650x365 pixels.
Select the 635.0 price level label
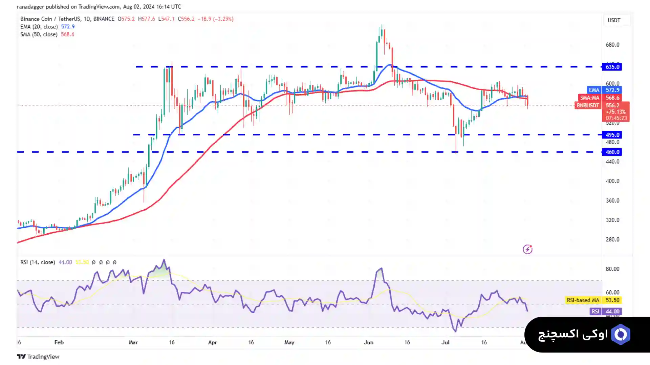pyautogui.click(x=612, y=67)
